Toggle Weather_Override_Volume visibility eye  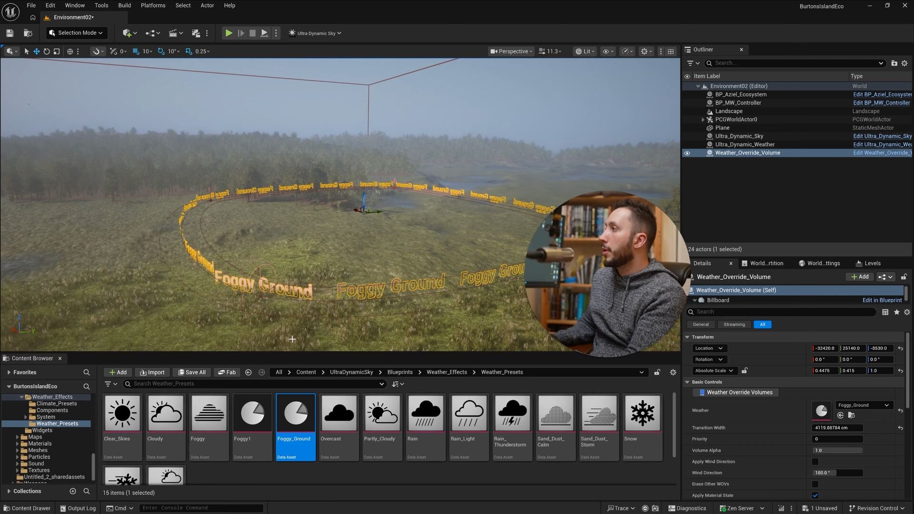(x=687, y=153)
